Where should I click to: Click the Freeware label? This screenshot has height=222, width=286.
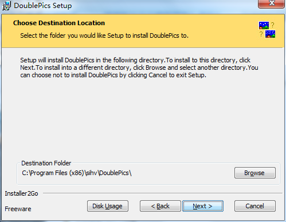coord(18,209)
